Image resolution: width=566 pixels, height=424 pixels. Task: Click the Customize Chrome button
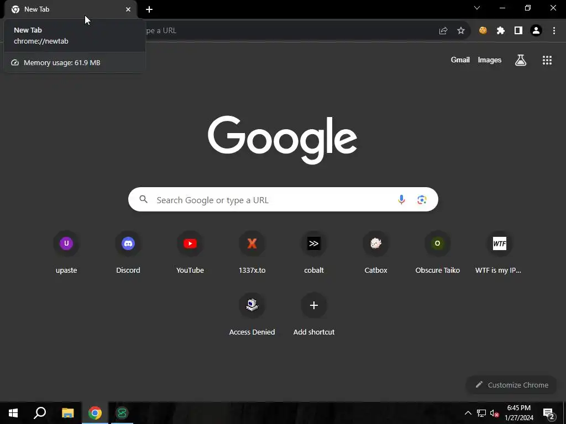[511, 385]
